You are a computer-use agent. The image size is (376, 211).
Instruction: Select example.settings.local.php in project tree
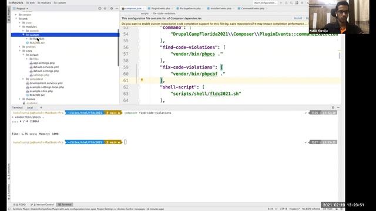click(47, 87)
